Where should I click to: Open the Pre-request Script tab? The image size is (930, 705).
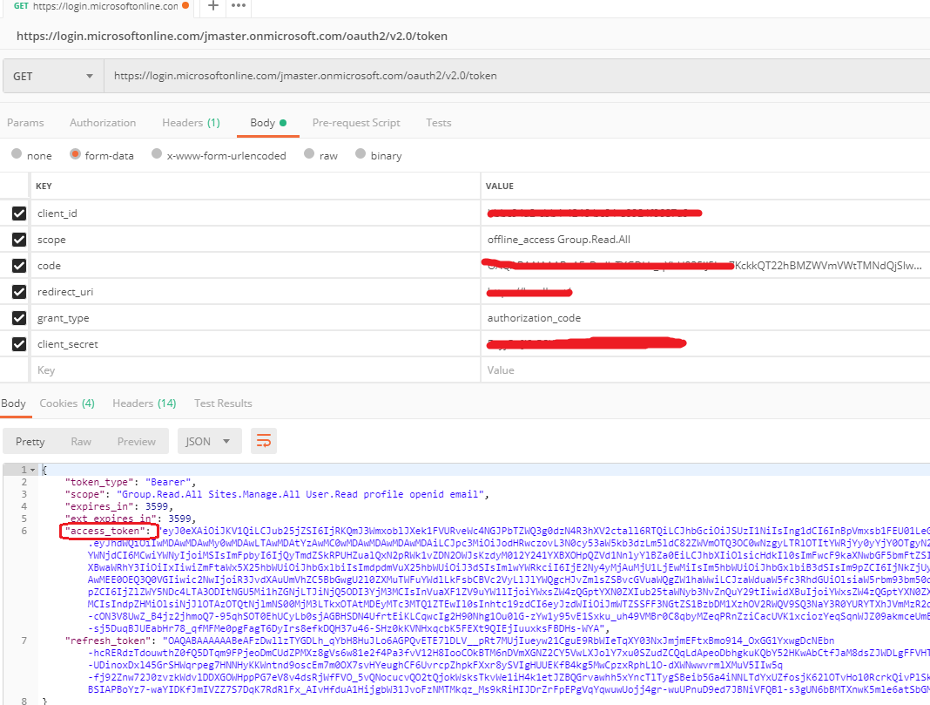[x=356, y=123]
